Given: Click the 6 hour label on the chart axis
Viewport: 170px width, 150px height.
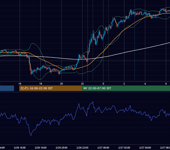Looking at the screenshot, I should 166,84.
